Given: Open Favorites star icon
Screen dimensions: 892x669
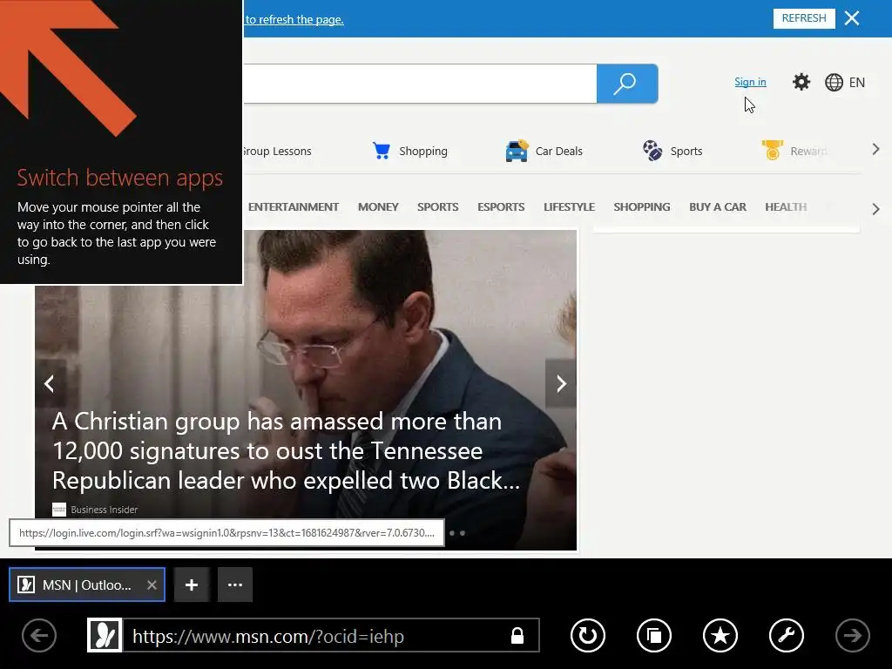Looking at the screenshot, I should tap(720, 635).
